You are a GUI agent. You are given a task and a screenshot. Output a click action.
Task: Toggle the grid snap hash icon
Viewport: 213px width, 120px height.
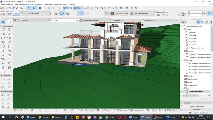tap(40, 8)
